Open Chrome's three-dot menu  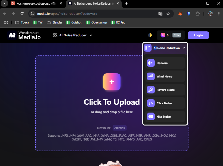coord(219,14)
